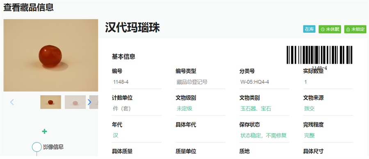Click the 未休眠 status badge
The height and width of the screenshot is (159, 369).
pos(330,29)
